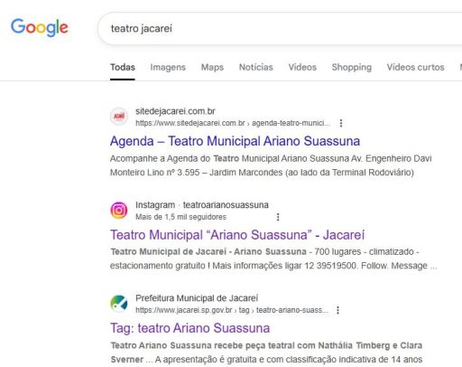462x367 pixels.
Task: Click the teatroarianosuassuna Instagram handle
Action: point(226,205)
